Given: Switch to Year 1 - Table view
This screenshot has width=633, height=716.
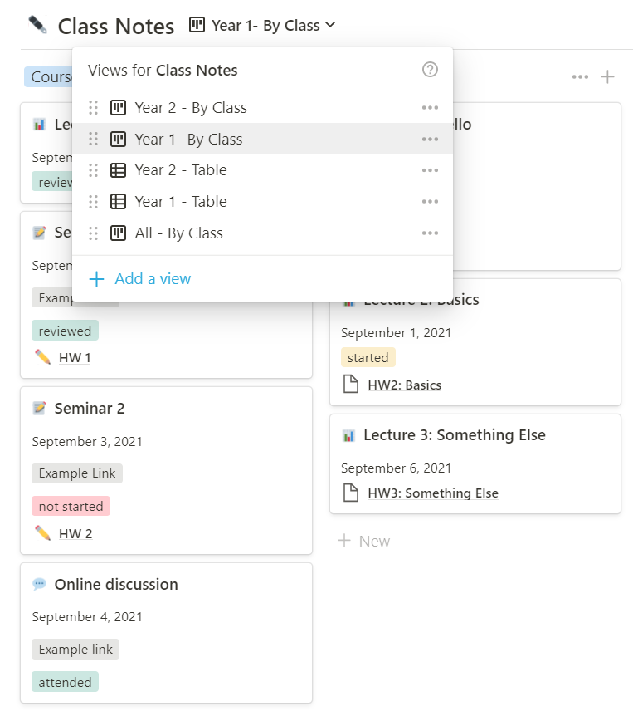Looking at the screenshot, I should click(x=181, y=202).
